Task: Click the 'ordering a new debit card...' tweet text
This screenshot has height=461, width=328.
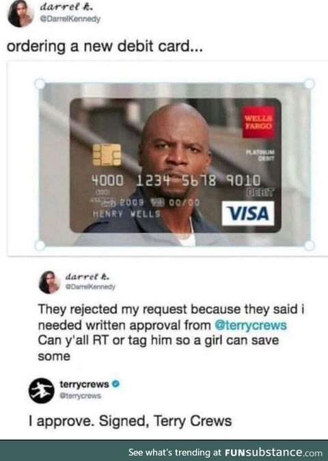Action: coord(105,47)
